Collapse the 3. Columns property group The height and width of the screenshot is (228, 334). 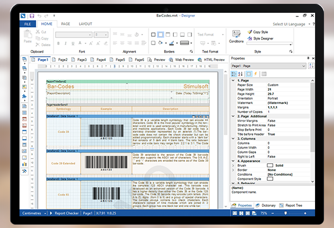pos(233,138)
